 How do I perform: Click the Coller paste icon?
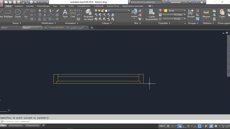(x=222, y=13)
